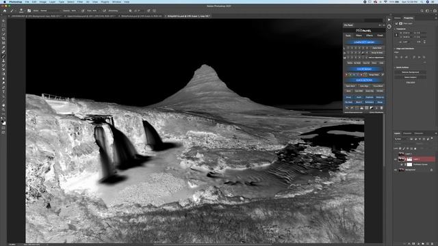Click the Home icon in options bar
This screenshot has height=246, width=438.
click(5, 11)
